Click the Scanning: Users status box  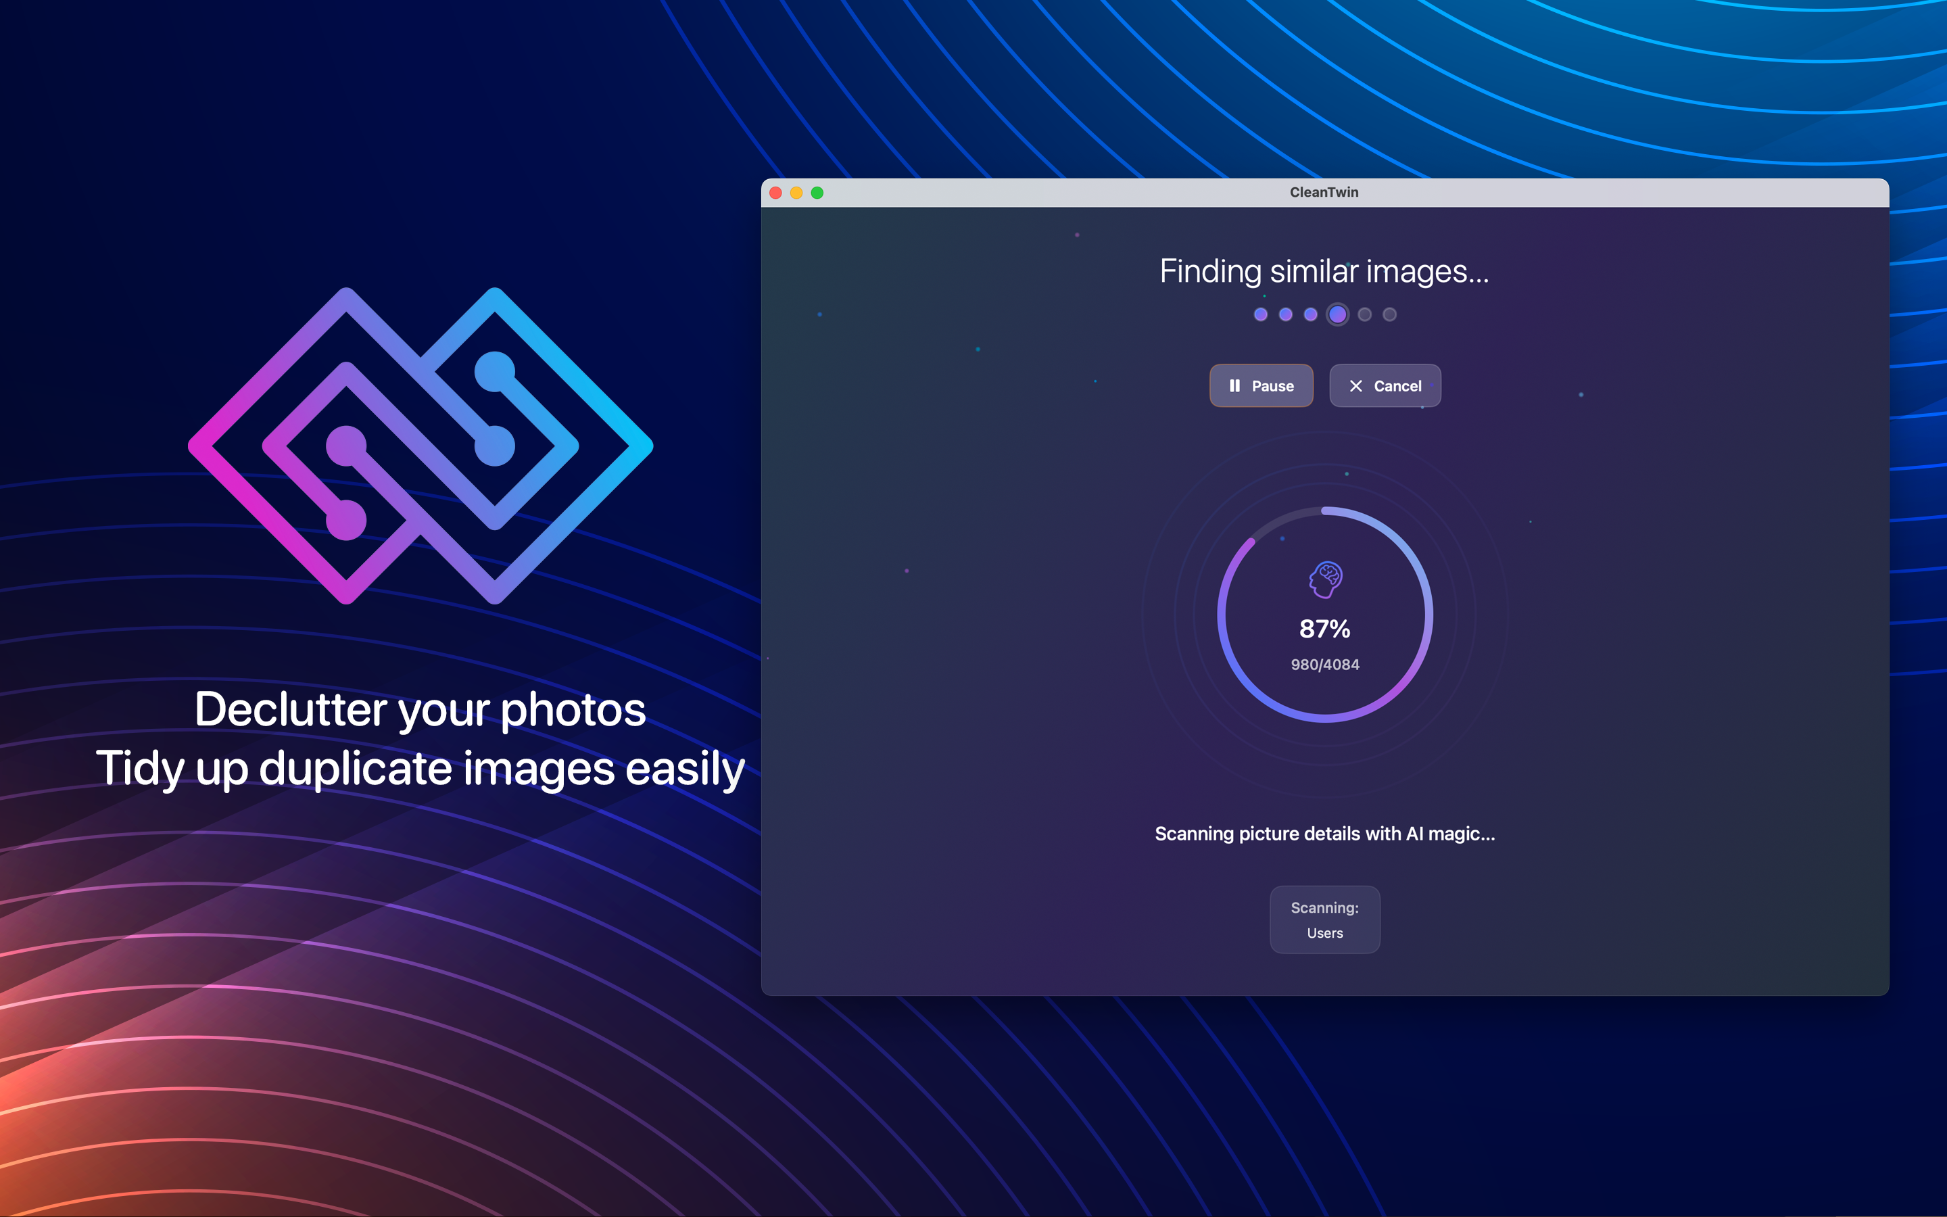point(1325,920)
